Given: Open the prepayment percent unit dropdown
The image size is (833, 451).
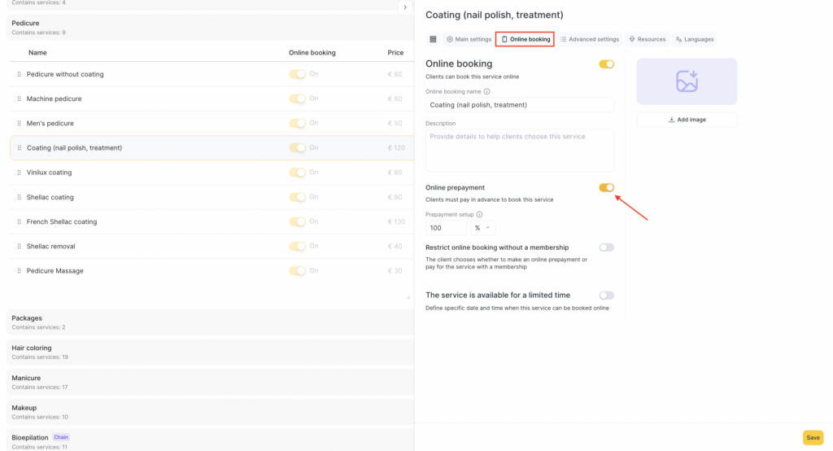Looking at the screenshot, I should point(482,229).
